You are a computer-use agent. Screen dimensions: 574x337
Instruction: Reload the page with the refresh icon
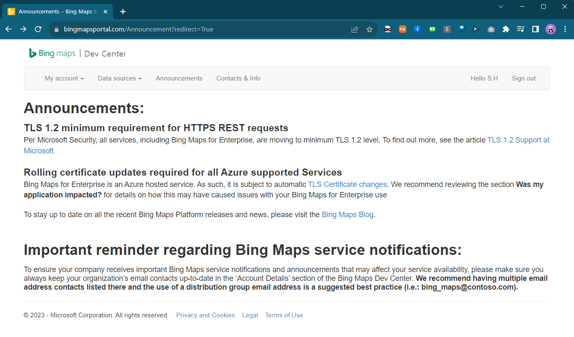[38, 29]
